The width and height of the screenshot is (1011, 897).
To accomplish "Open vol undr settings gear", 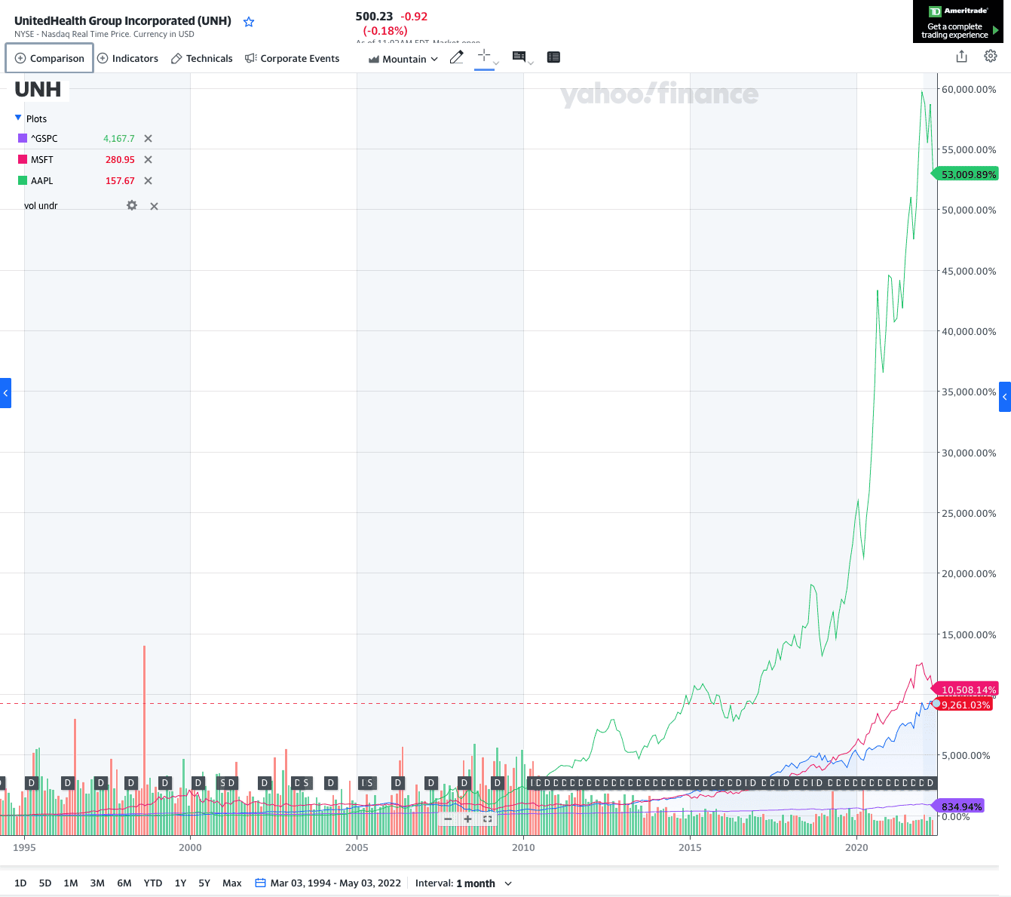I will [132, 205].
